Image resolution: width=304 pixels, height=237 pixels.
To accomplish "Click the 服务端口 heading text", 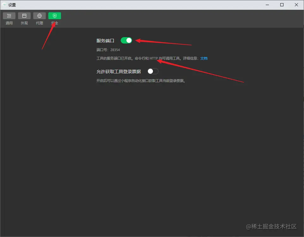I will (x=105, y=41).
